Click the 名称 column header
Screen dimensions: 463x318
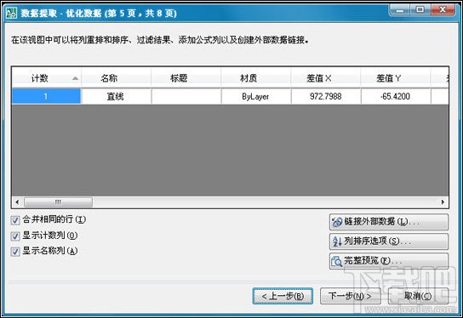pos(116,78)
